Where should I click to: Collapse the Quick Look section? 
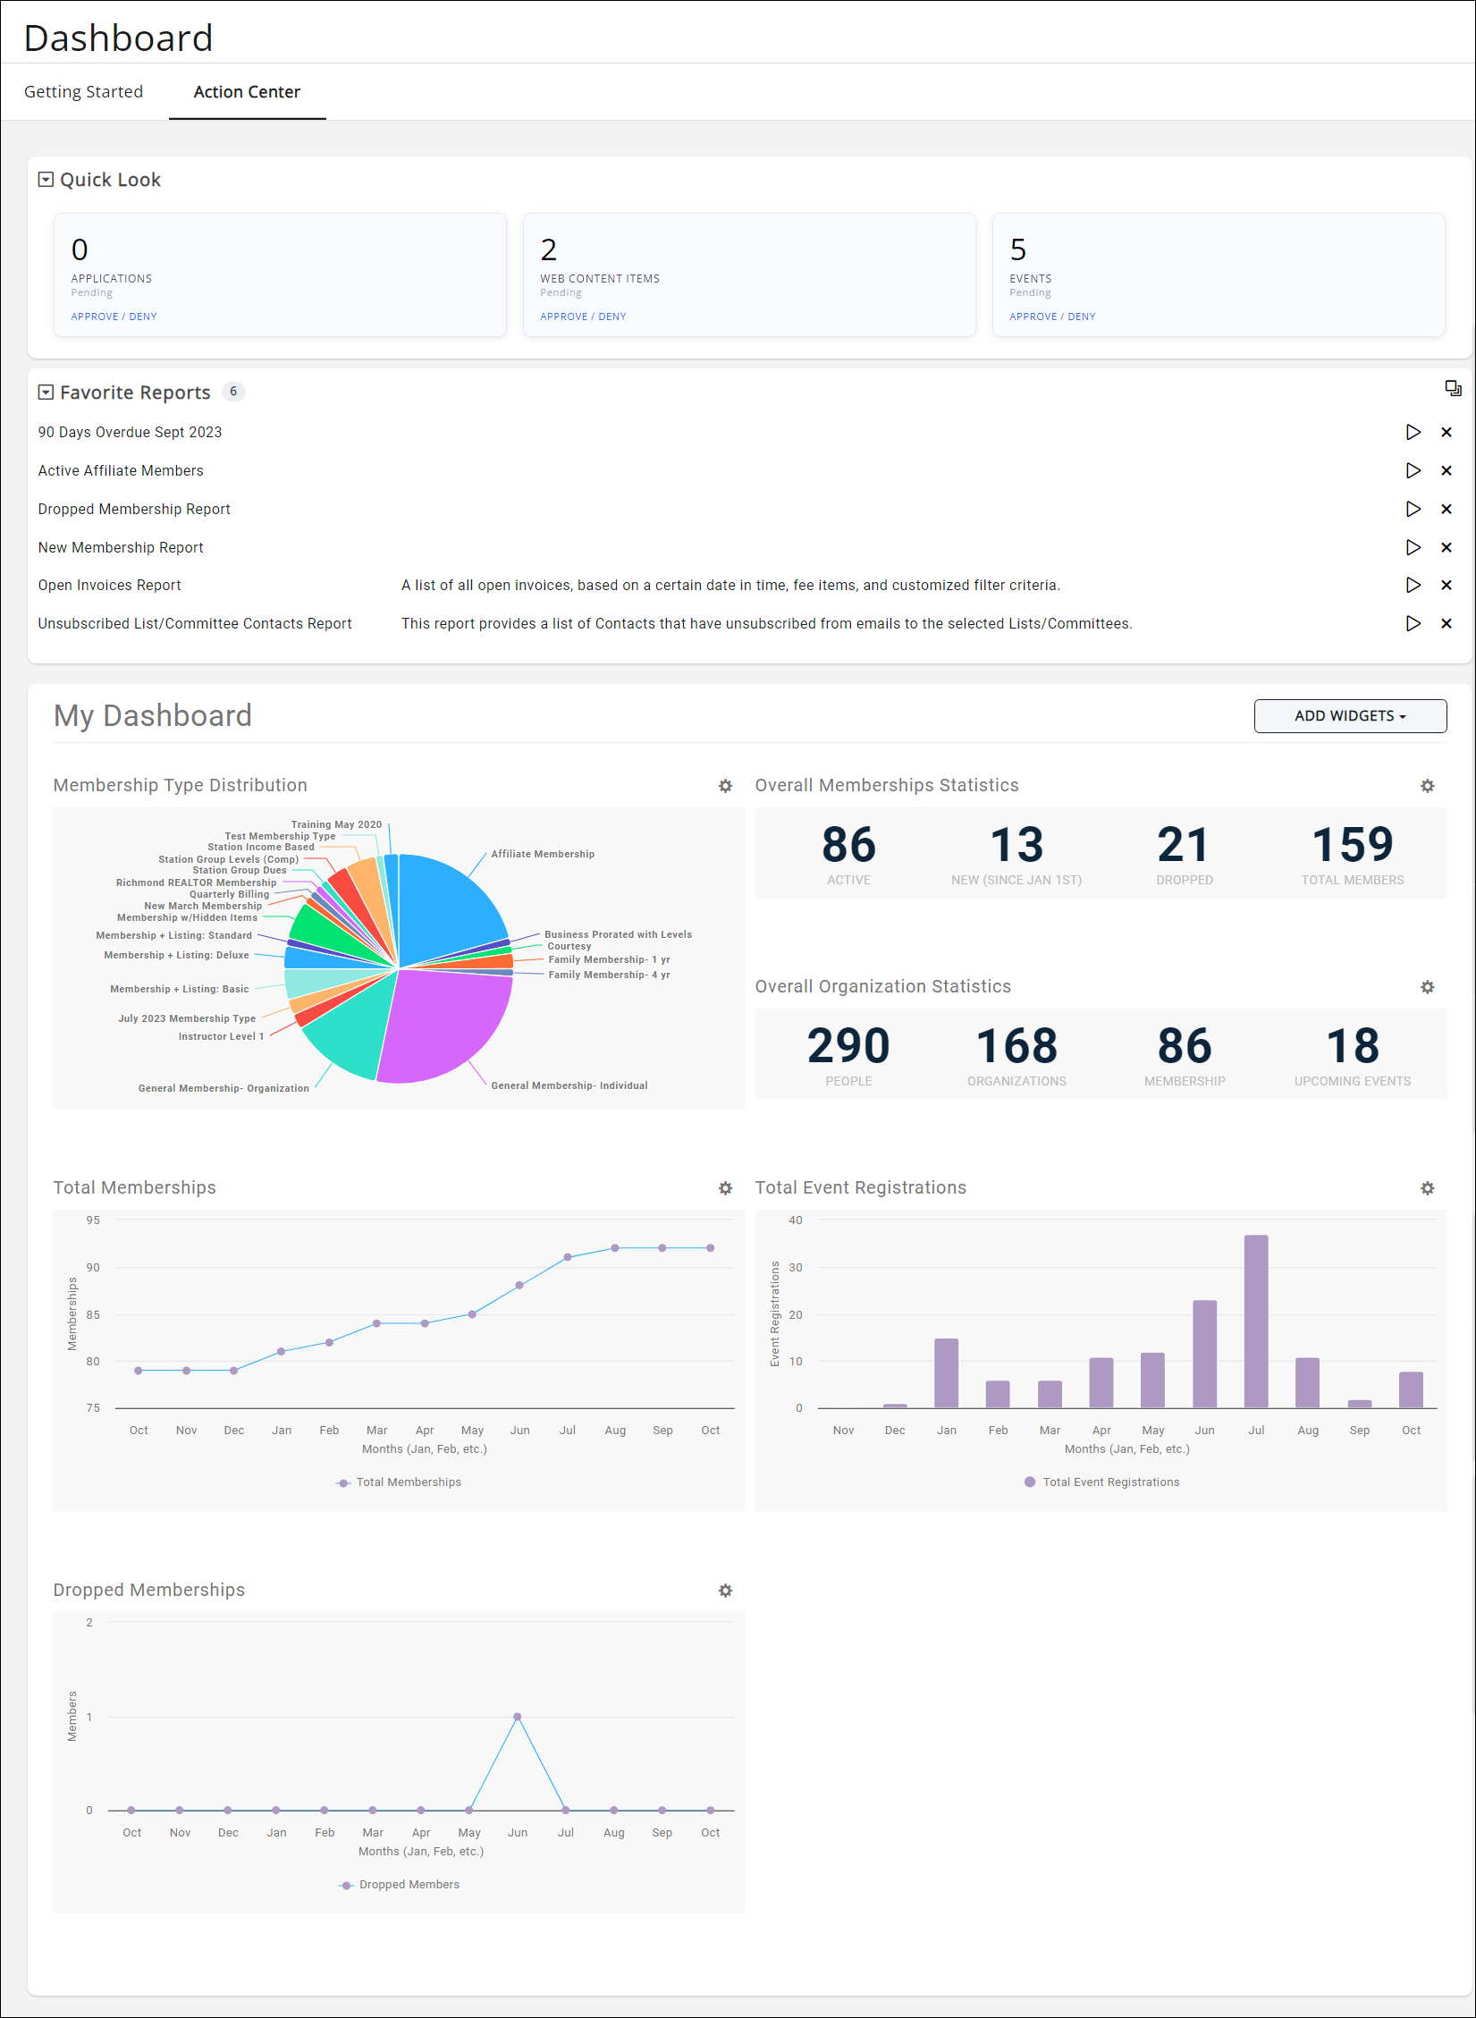pos(45,179)
